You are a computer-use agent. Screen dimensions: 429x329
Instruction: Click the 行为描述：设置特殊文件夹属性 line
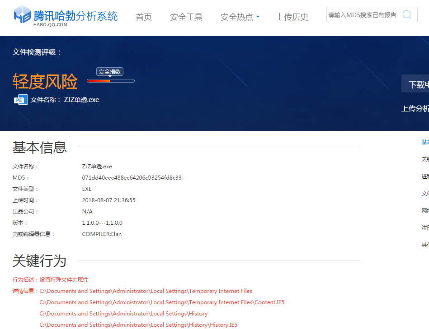[50, 279]
